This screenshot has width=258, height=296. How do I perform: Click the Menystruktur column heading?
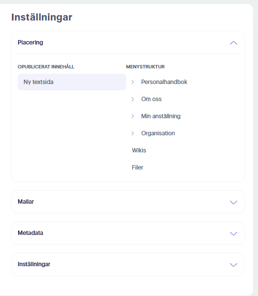tap(146, 67)
